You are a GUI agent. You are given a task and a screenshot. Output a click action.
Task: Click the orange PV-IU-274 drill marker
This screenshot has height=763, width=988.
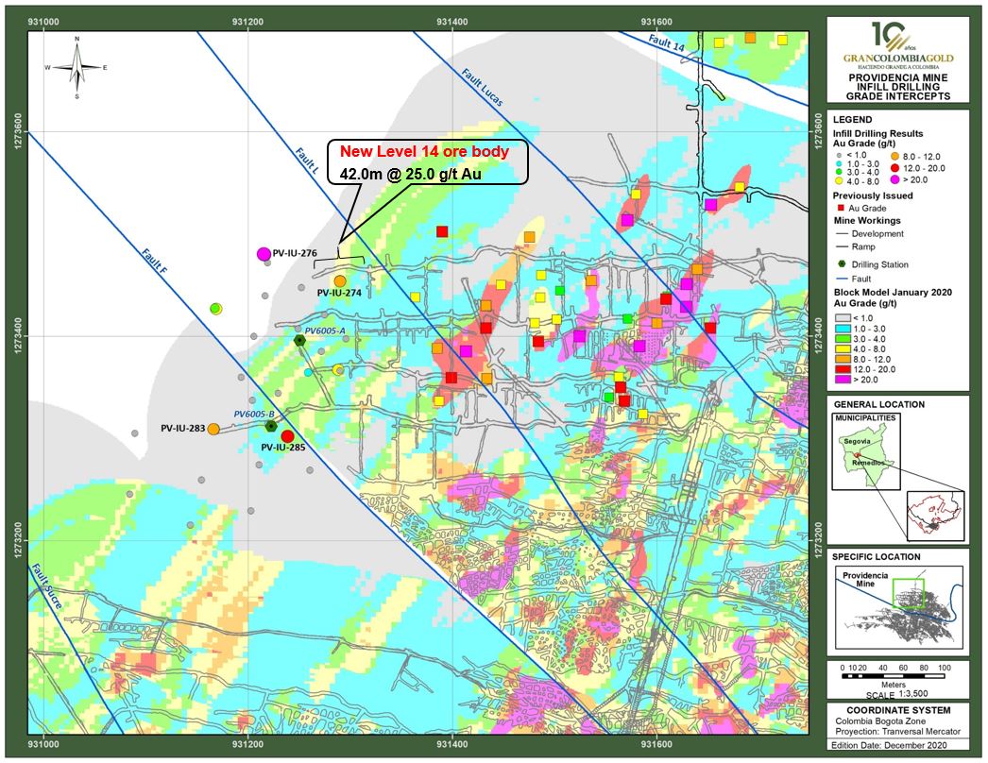(340, 281)
